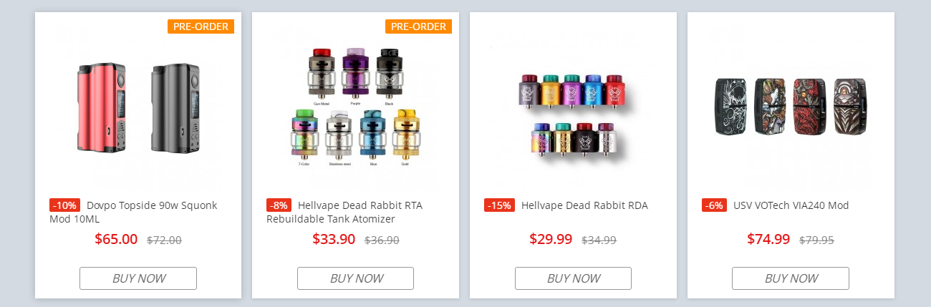Click the -15% discount badge

[x=499, y=205]
